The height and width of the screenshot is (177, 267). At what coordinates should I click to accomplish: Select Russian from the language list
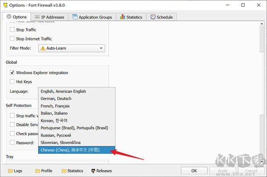coord(77,135)
